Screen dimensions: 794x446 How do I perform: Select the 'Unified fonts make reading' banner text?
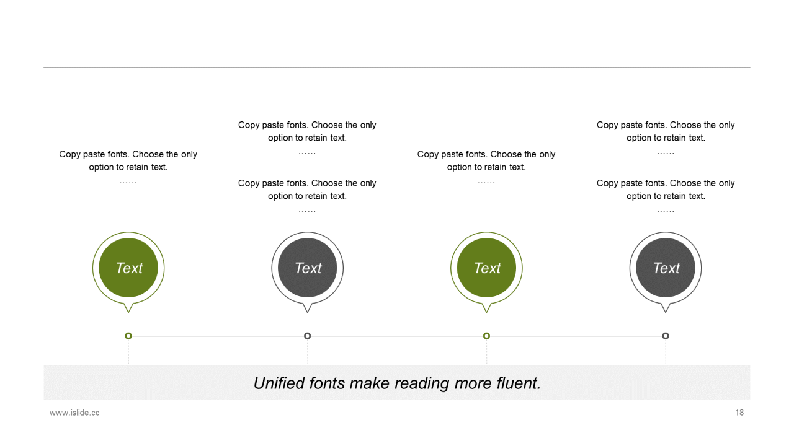click(397, 383)
